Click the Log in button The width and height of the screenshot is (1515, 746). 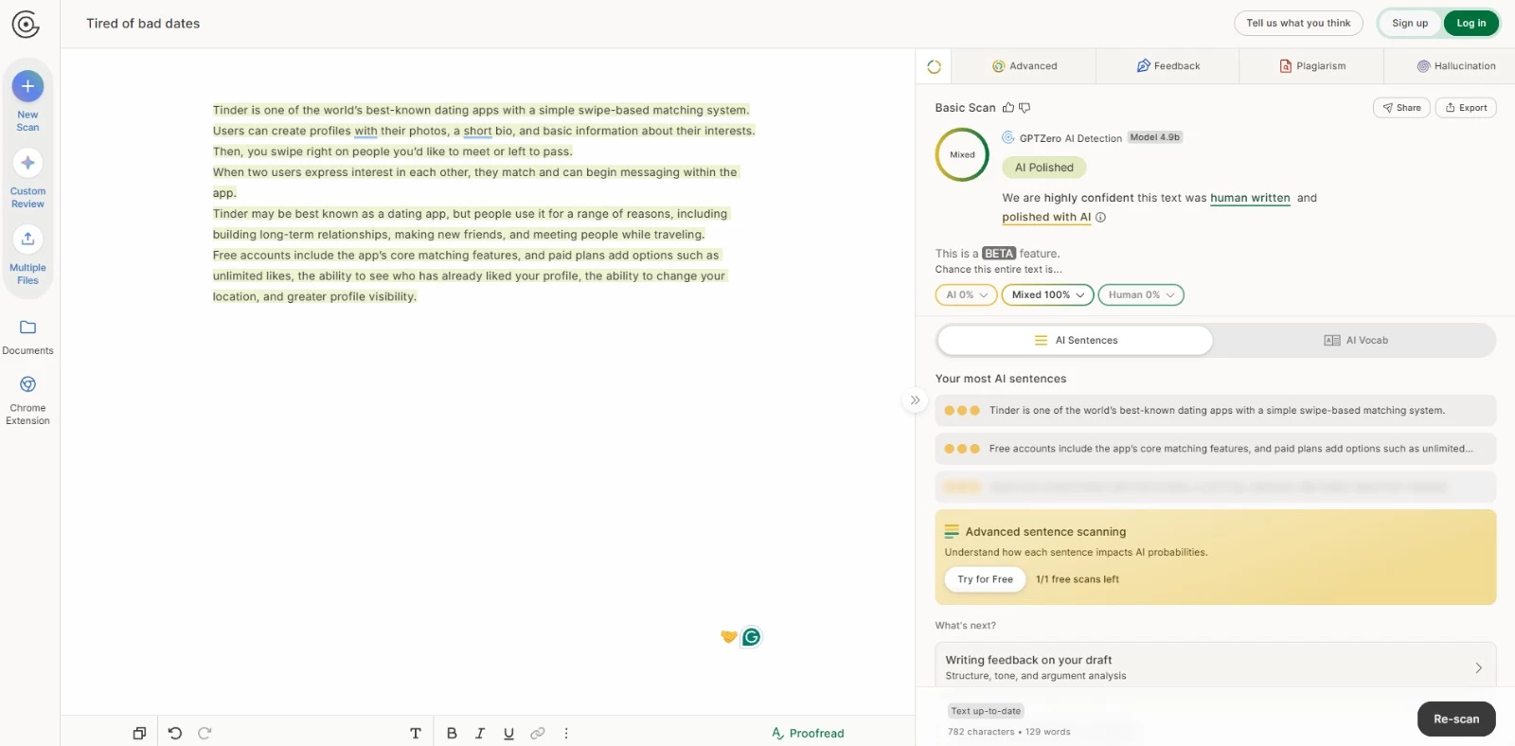pos(1471,24)
